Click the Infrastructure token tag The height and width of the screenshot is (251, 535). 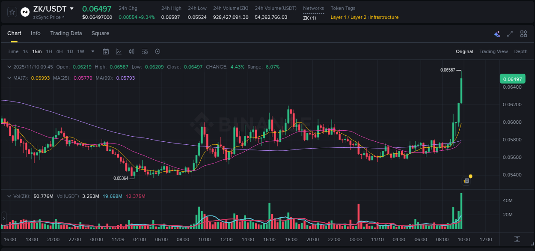click(x=384, y=17)
